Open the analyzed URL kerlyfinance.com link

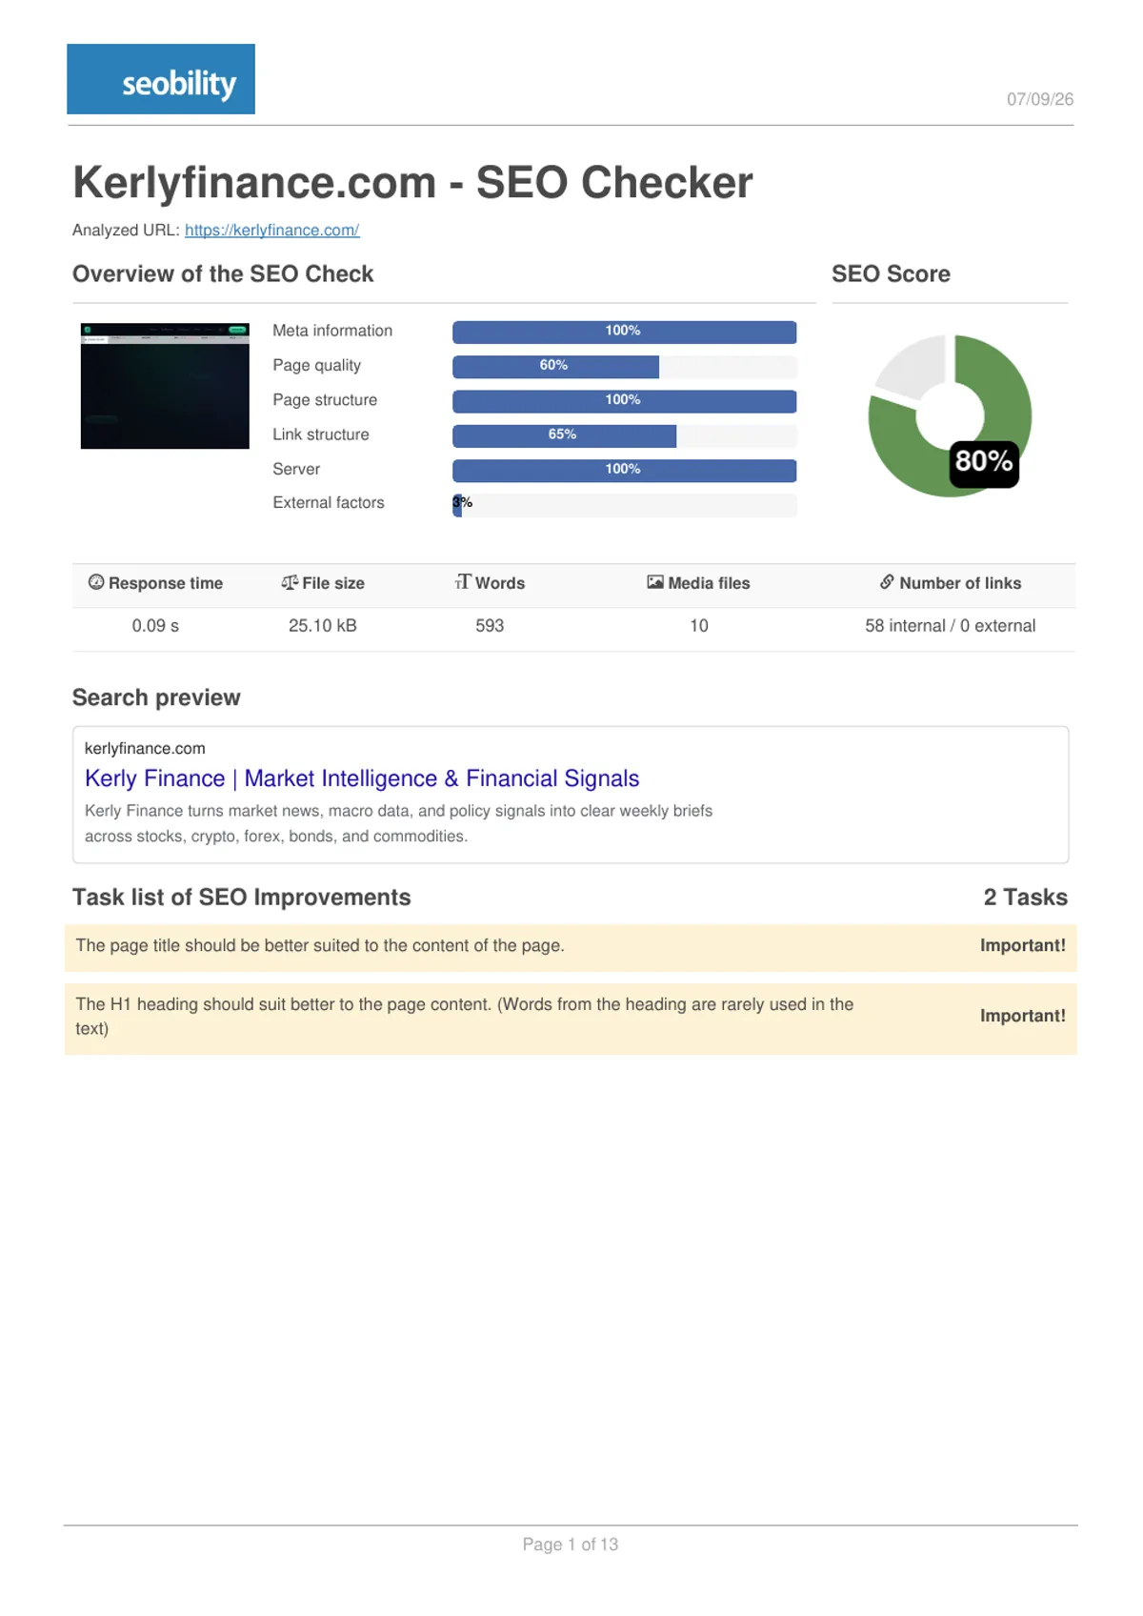coord(271,230)
